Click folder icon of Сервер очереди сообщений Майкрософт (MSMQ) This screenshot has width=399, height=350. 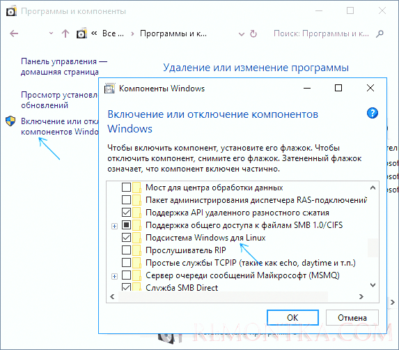tap(136, 275)
